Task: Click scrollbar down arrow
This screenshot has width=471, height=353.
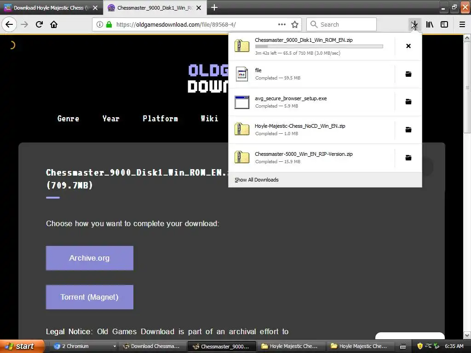Action: coord(467,335)
